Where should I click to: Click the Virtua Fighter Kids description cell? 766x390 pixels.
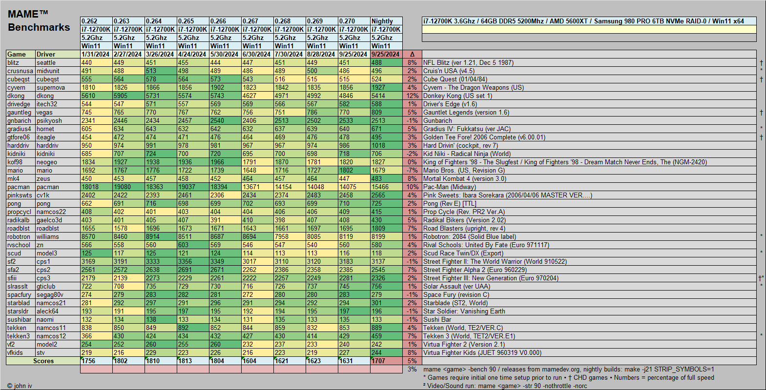click(x=482, y=353)
